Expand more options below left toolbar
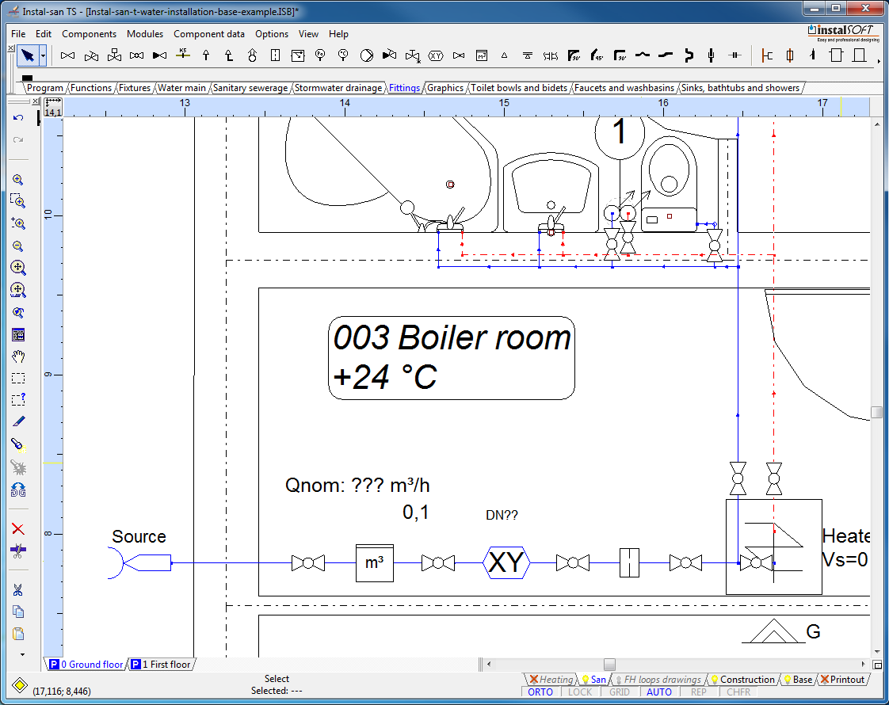 point(22,655)
